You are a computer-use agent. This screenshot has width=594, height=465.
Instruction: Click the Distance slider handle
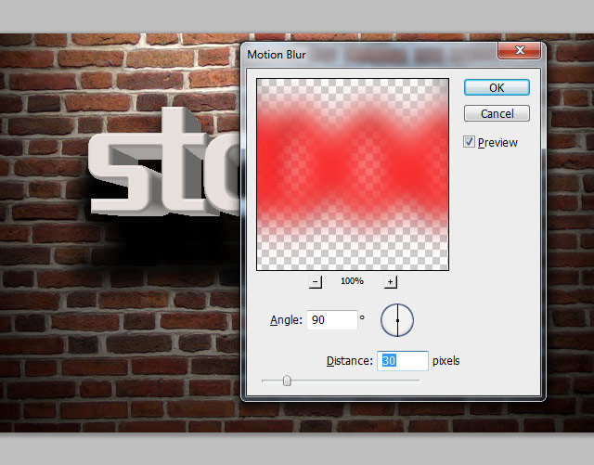[x=287, y=381]
